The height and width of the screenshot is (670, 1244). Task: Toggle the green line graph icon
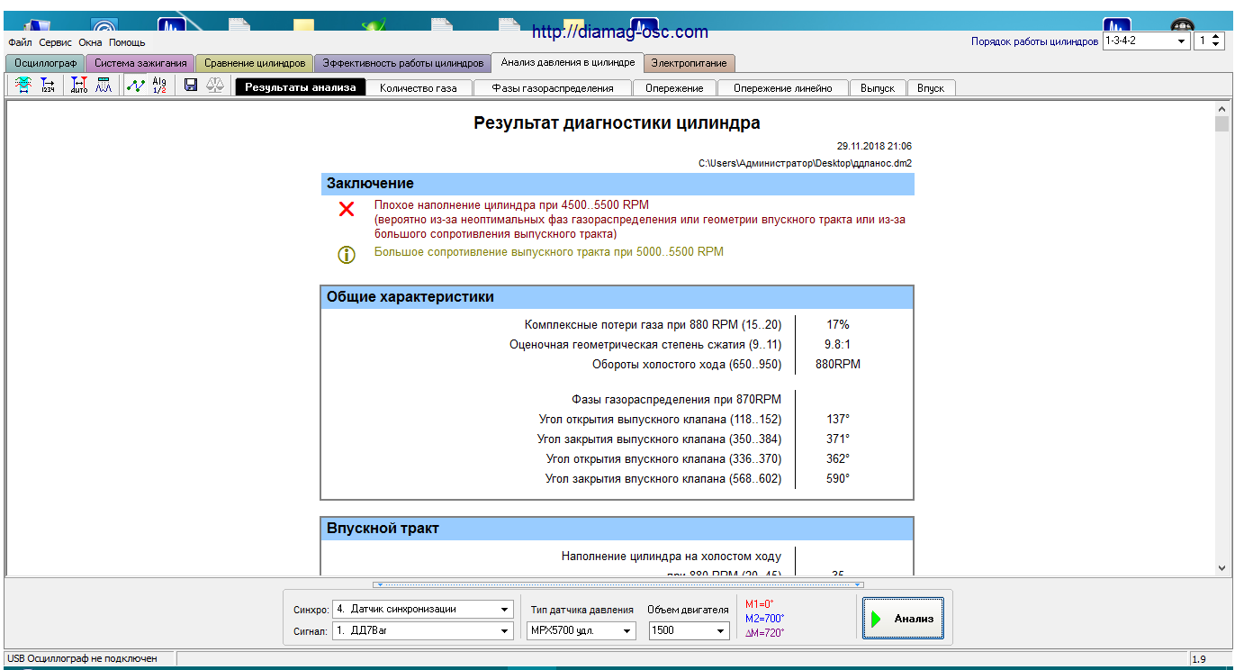(x=135, y=86)
